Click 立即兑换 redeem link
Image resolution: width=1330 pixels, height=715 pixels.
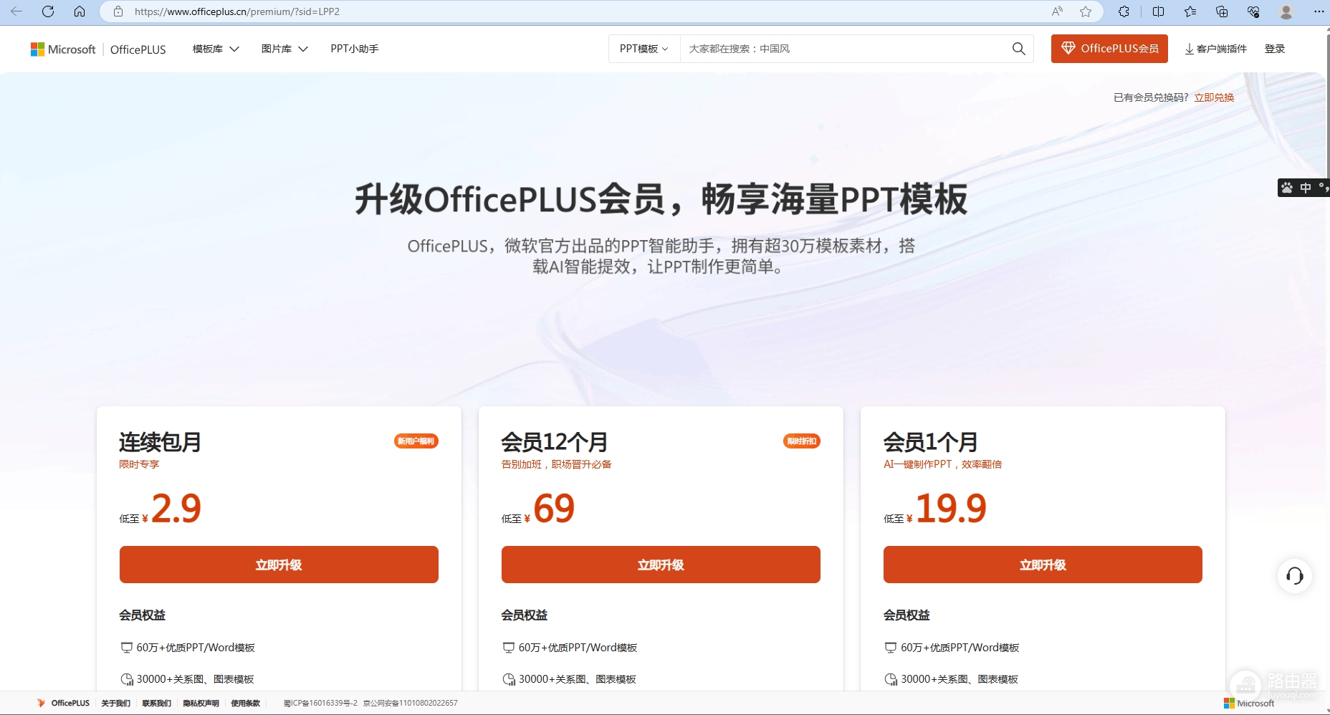[1214, 97]
